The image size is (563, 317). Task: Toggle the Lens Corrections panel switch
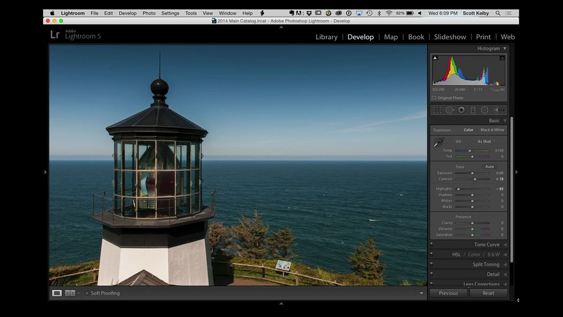[431, 284]
